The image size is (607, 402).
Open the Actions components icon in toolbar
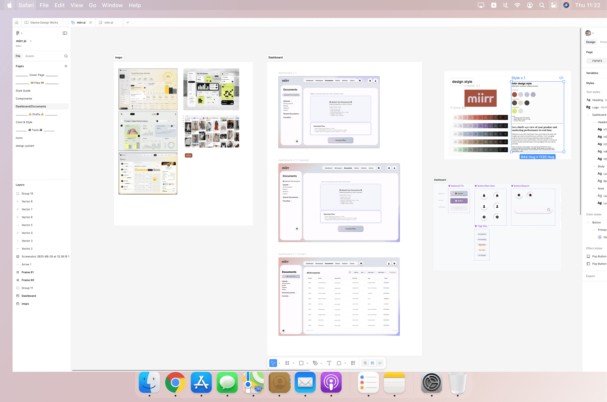point(353,363)
